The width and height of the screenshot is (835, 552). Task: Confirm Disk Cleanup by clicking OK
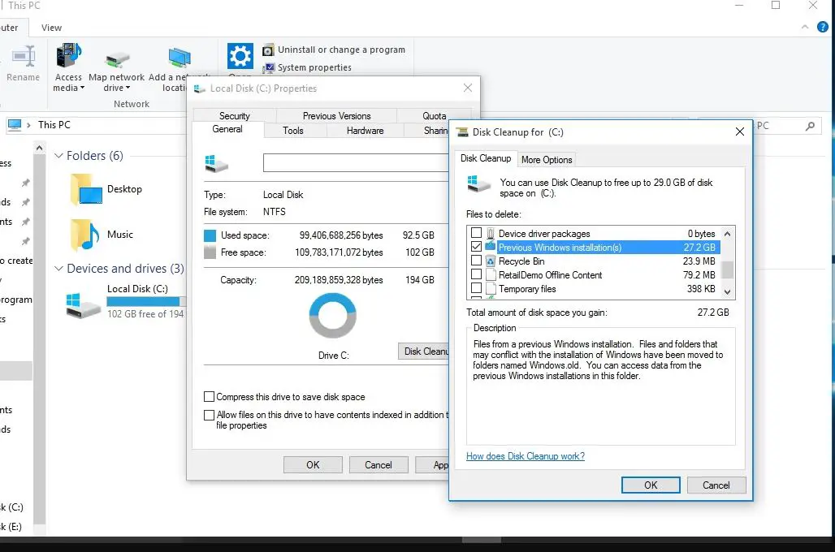click(650, 485)
